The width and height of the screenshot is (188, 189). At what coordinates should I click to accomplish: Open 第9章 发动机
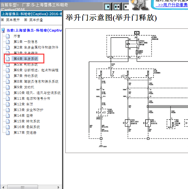24,87
